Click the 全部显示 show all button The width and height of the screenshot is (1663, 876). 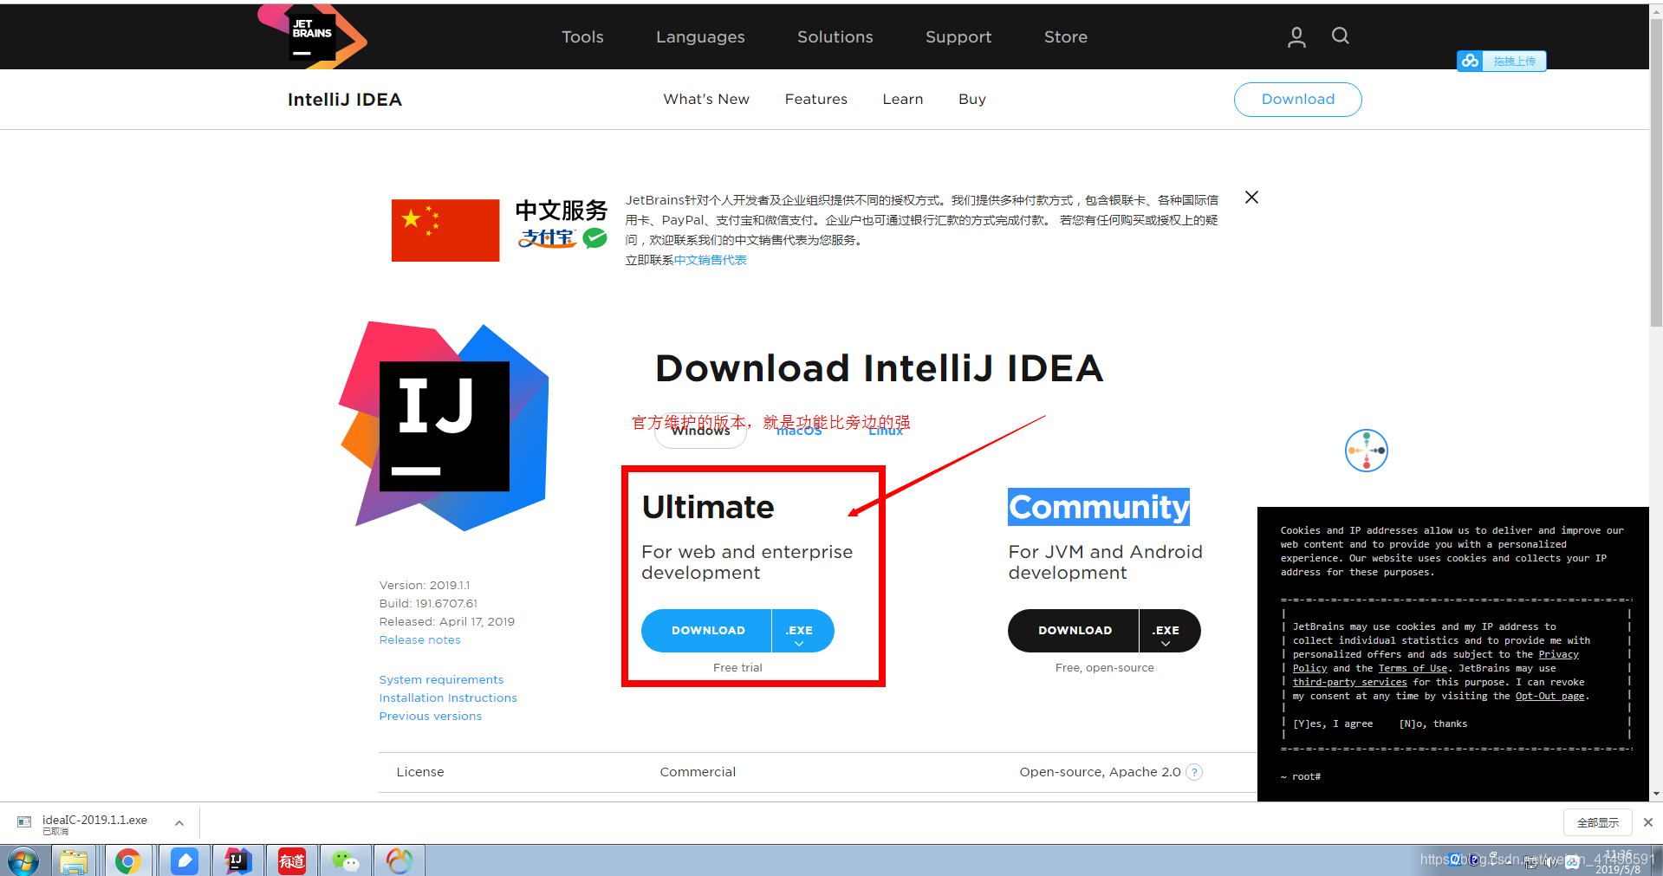(1597, 822)
